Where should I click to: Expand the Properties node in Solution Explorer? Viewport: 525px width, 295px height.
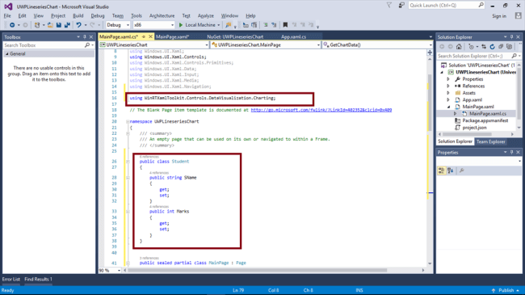pyautogui.click(x=448, y=79)
